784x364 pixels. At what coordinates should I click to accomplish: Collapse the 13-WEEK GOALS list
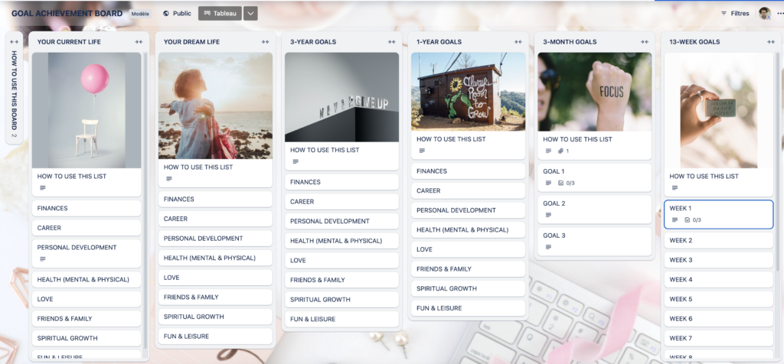click(x=771, y=42)
